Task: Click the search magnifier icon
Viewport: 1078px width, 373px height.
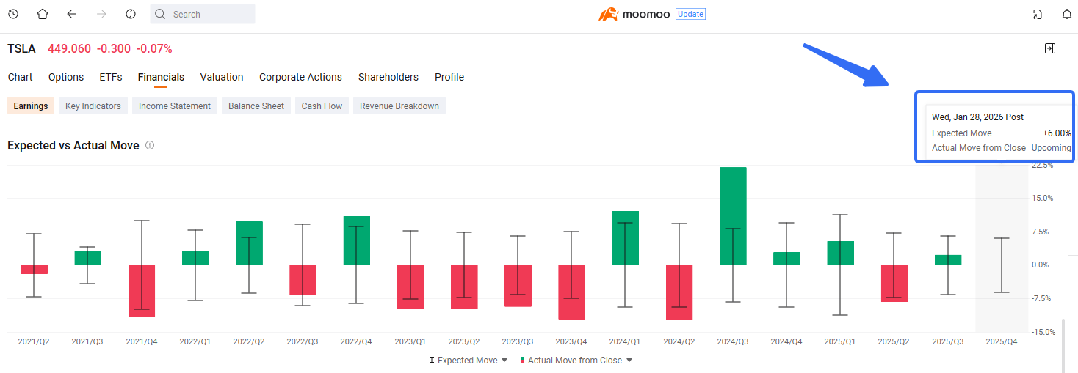Action: (161, 14)
